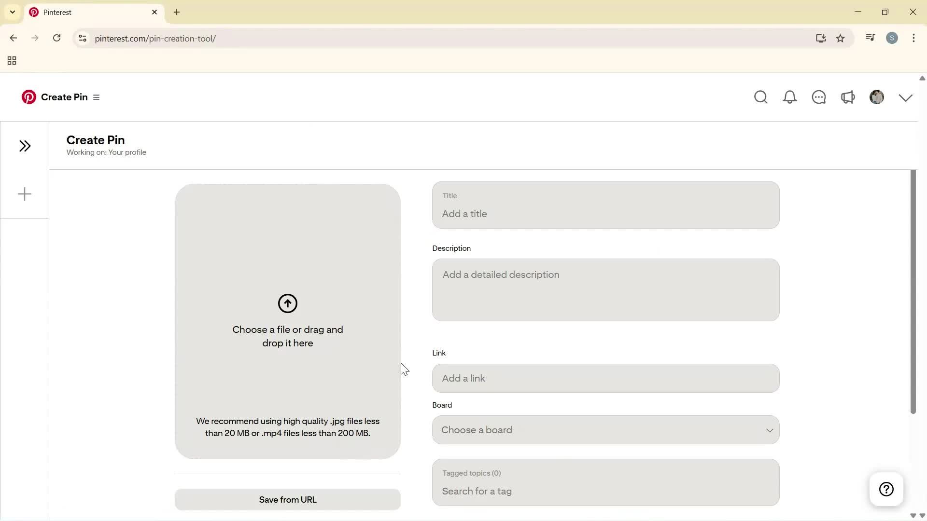This screenshot has height=521, width=927.
Task: Expand the collapsed left sidebar
Action: click(x=25, y=146)
